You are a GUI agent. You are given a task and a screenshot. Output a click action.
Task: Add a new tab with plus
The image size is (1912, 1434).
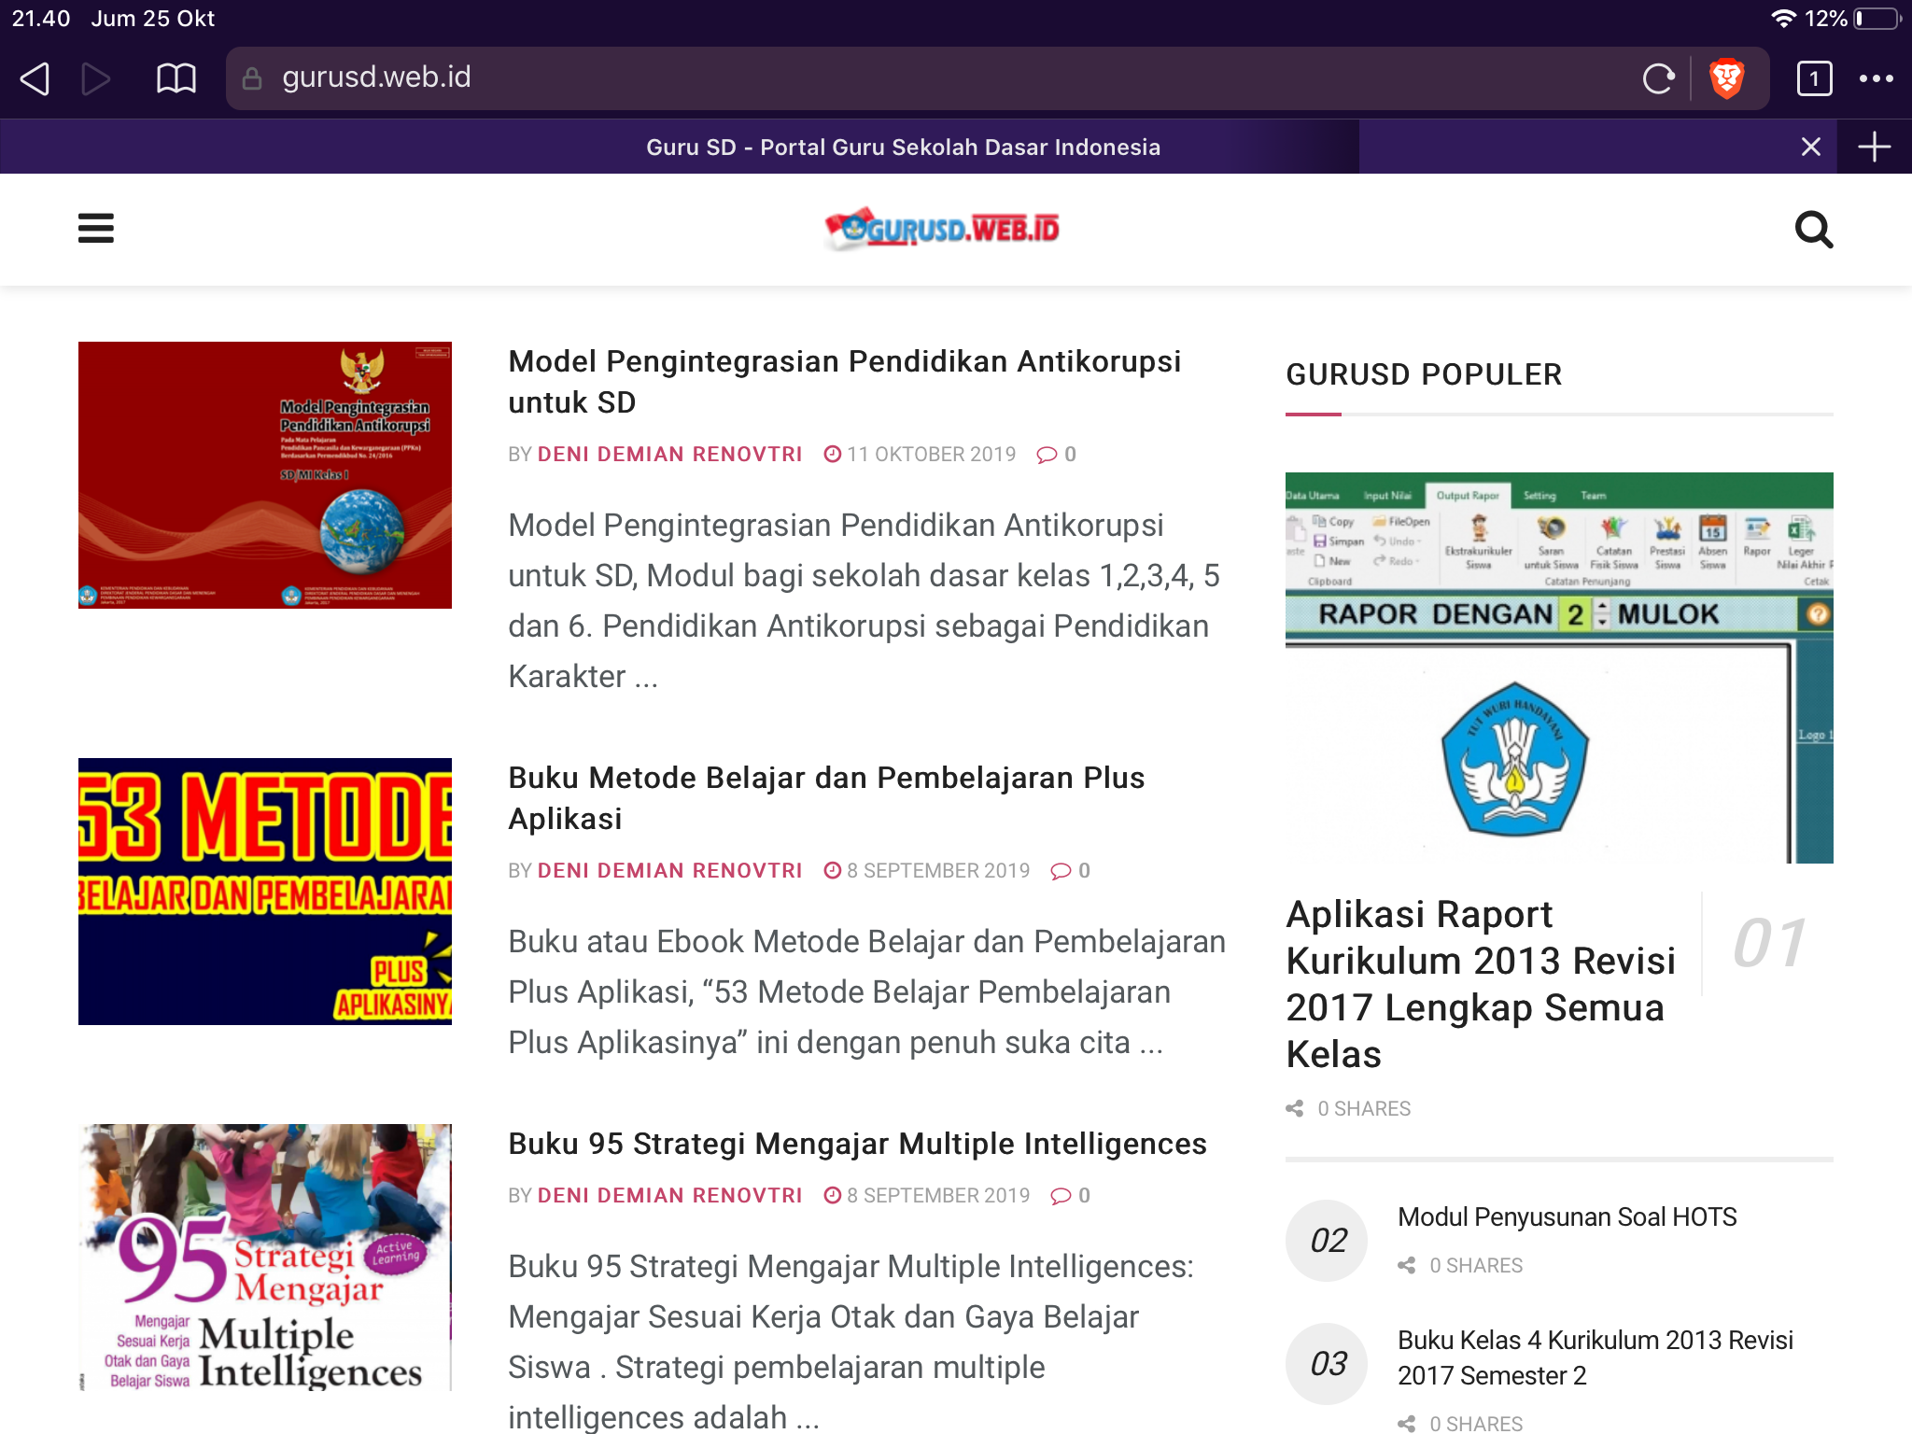[x=1874, y=147]
